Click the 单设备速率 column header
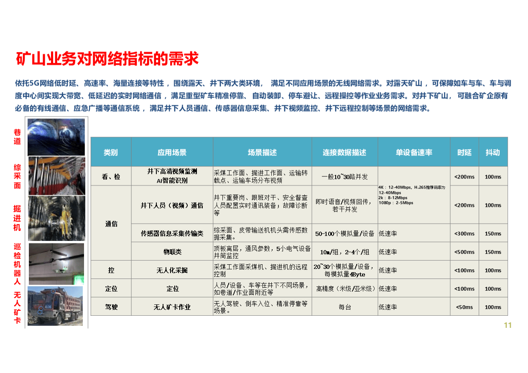The height and width of the screenshot is (373, 528). pos(413,152)
